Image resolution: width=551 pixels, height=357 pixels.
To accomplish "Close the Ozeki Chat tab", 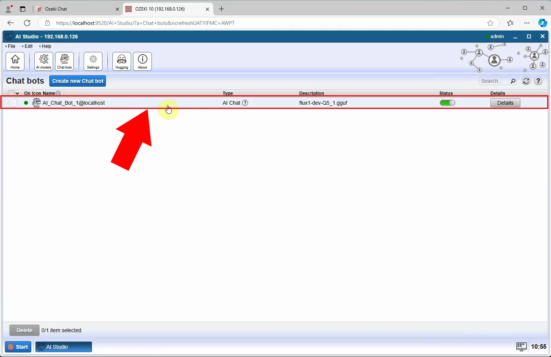I will pos(117,9).
